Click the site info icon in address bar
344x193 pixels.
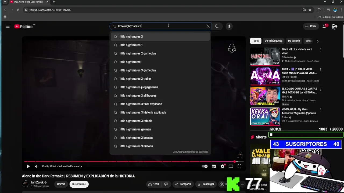(26, 10)
